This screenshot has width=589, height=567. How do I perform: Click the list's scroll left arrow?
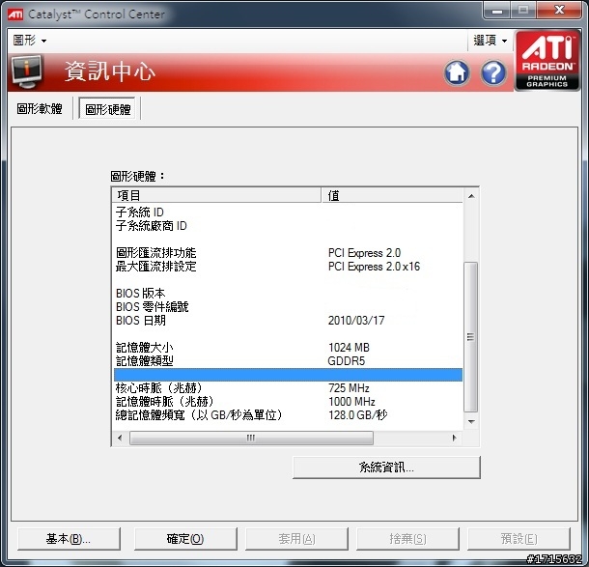(120, 438)
